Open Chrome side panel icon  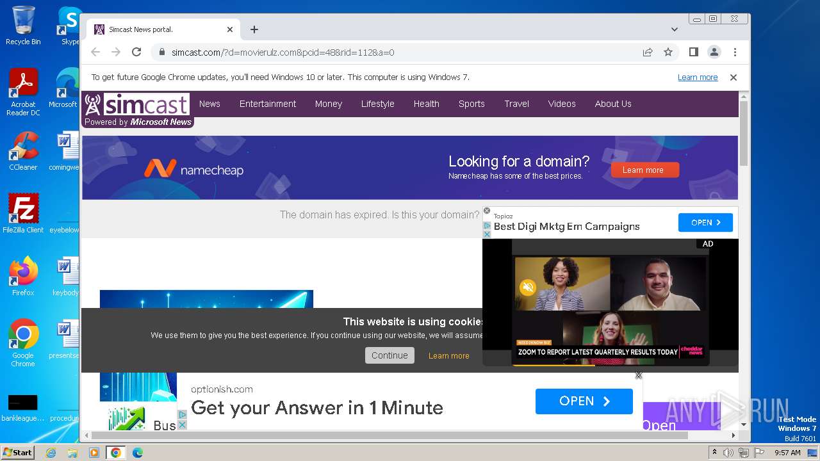(x=693, y=52)
